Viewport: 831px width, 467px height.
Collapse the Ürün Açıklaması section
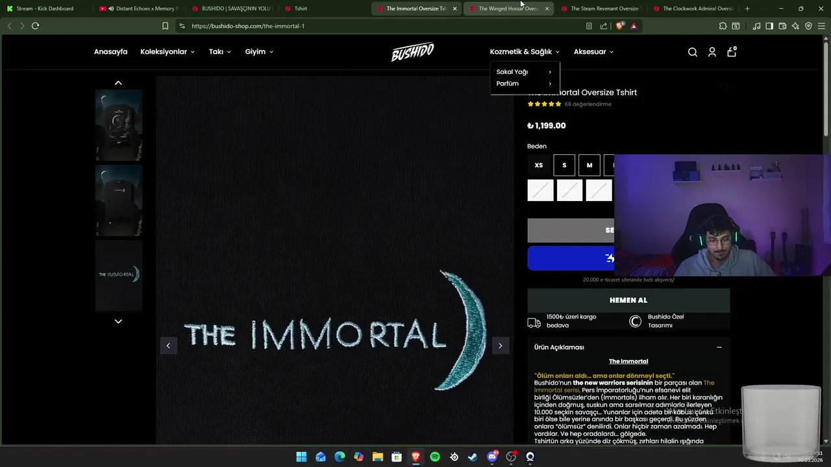pyautogui.click(x=719, y=347)
